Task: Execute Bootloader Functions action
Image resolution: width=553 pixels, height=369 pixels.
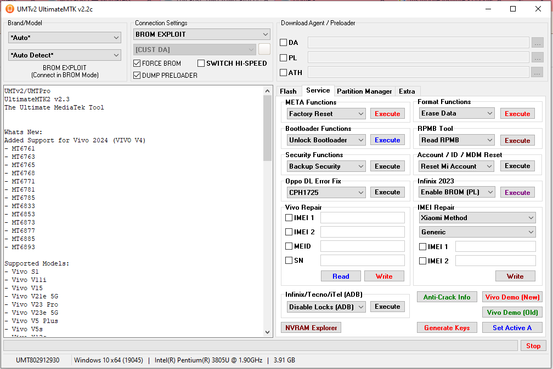Action: point(387,140)
